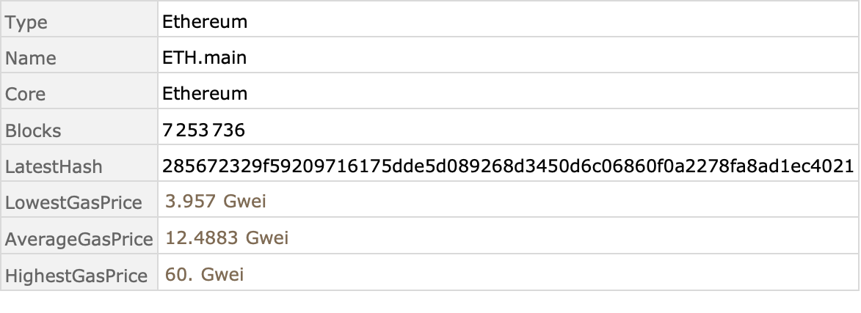Viewport: 861px width, 313px height.
Task: Click the Gwei unit in LowestGasPrice row
Action: click(245, 201)
